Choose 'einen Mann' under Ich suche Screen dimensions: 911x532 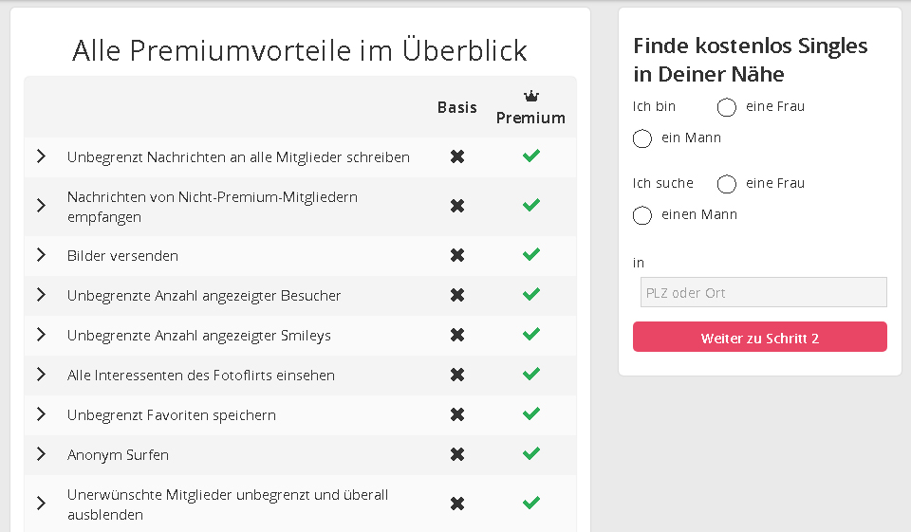click(642, 215)
